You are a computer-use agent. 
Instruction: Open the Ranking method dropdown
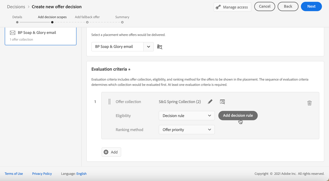coord(187,130)
